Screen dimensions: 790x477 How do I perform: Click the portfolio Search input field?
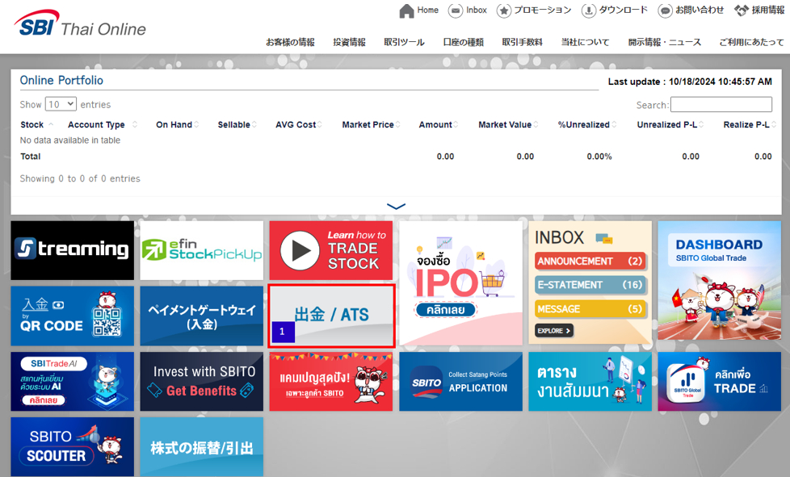(721, 104)
